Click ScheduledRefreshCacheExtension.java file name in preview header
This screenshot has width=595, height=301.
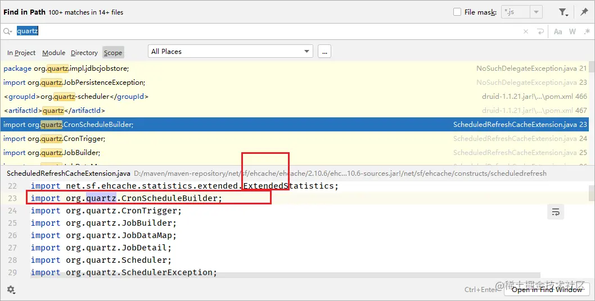coord(68,174)
